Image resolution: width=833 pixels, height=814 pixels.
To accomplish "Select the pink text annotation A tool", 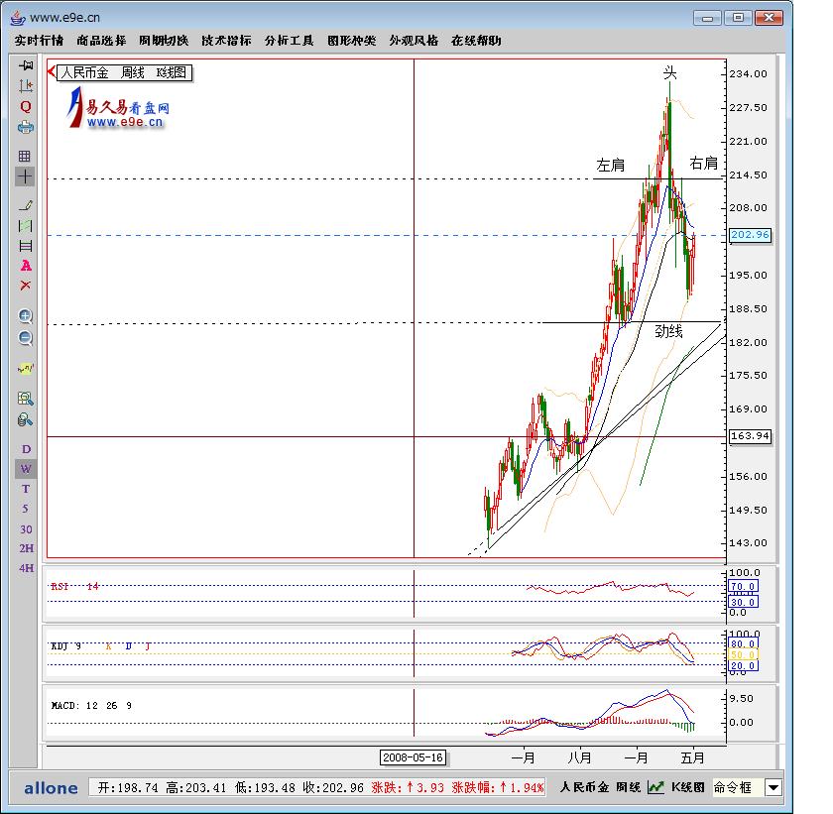I will (x=26, y=266).
